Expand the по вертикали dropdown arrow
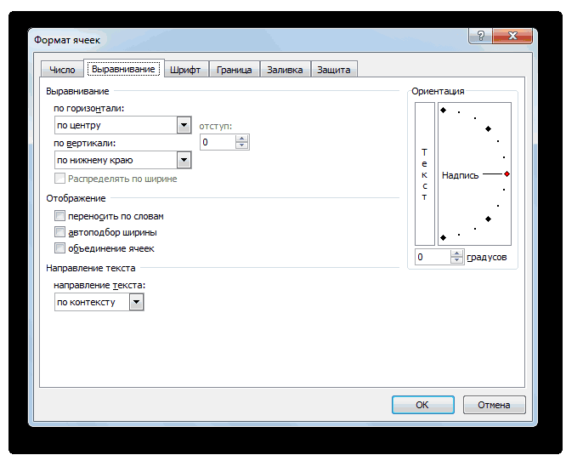This screenshot has width=566, height=455. click(184, 160)
